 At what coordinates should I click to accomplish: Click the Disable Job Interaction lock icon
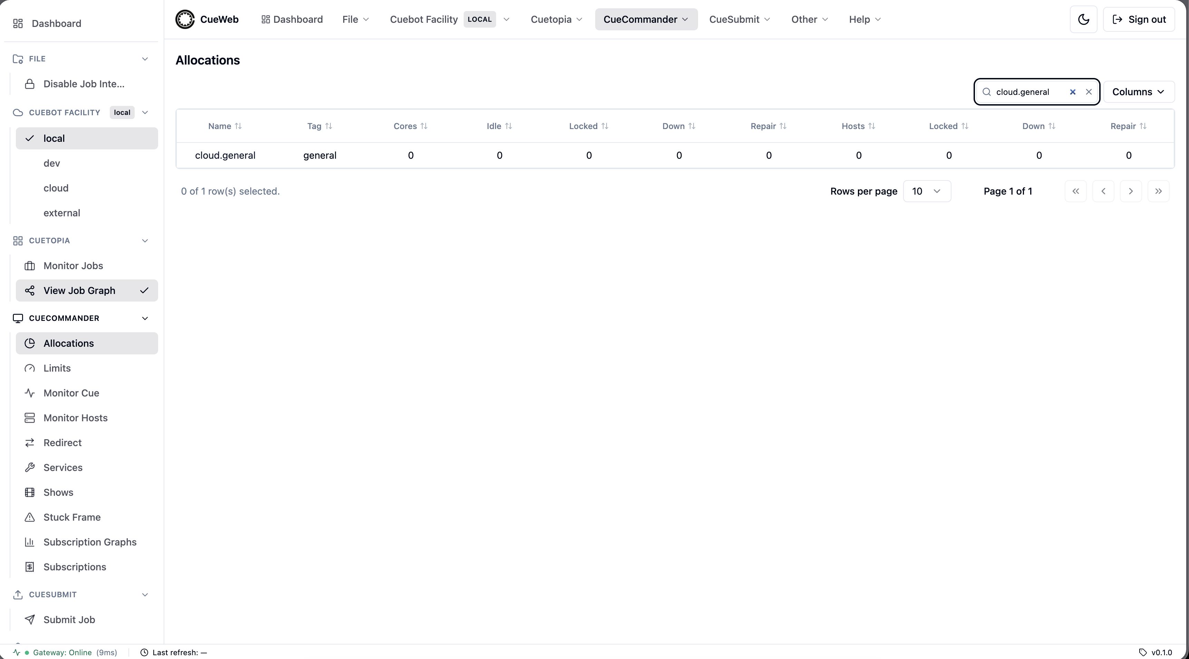point(30,84)
